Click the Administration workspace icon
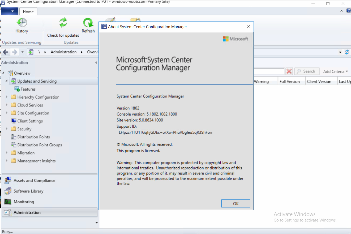351x234 pixels. coord(8,212)
